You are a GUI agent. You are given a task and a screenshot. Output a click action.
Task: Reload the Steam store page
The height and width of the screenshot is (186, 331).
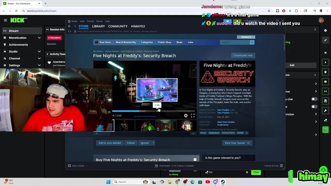coord(69,31)
